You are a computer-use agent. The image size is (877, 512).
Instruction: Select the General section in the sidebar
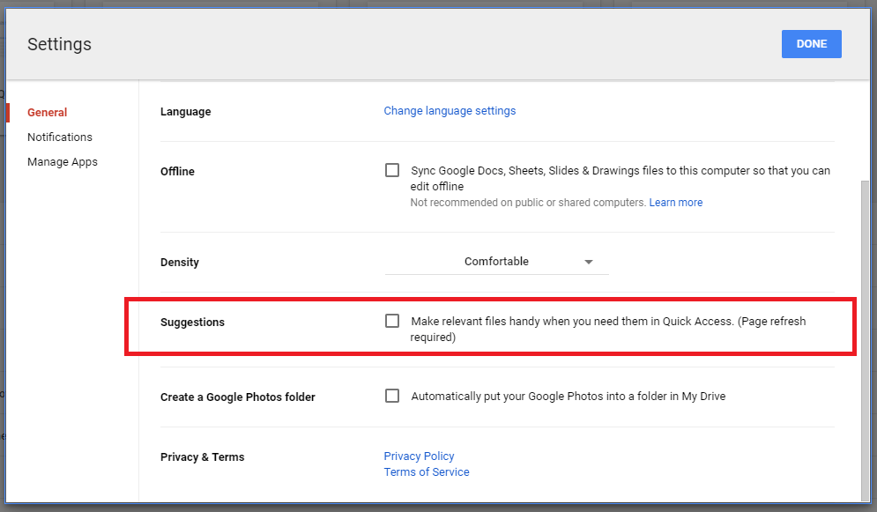pyautogui.click(x=46, y=112)
